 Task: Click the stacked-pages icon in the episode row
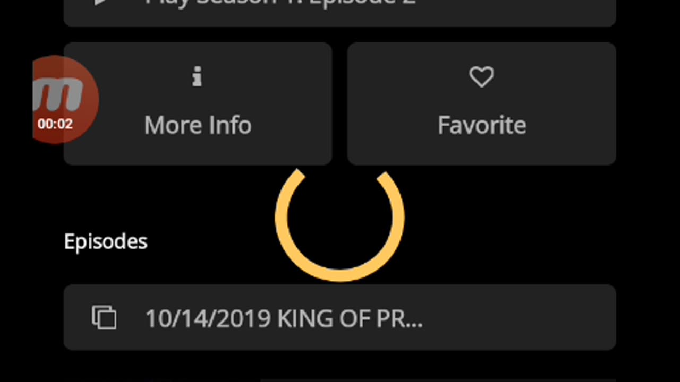pyautogui.click(x=104, y=317)
